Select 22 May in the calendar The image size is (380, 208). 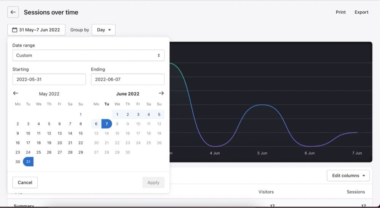coord(81,143)
